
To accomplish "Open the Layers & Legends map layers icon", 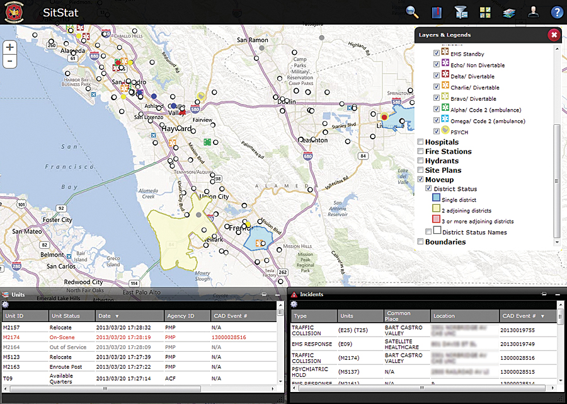I will tap(509, 12).
